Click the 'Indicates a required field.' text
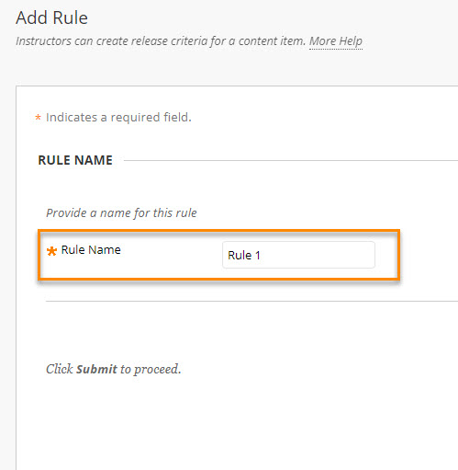The image size is (458, 470). point(118,117)
